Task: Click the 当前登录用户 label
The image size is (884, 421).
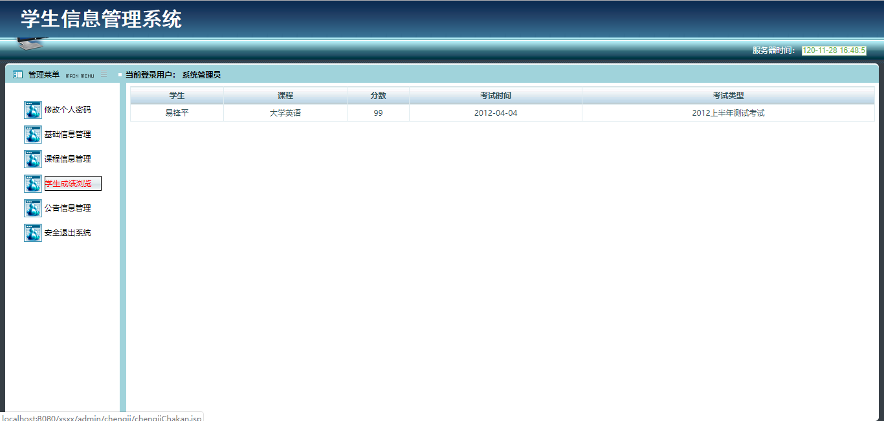Action: 150,75
